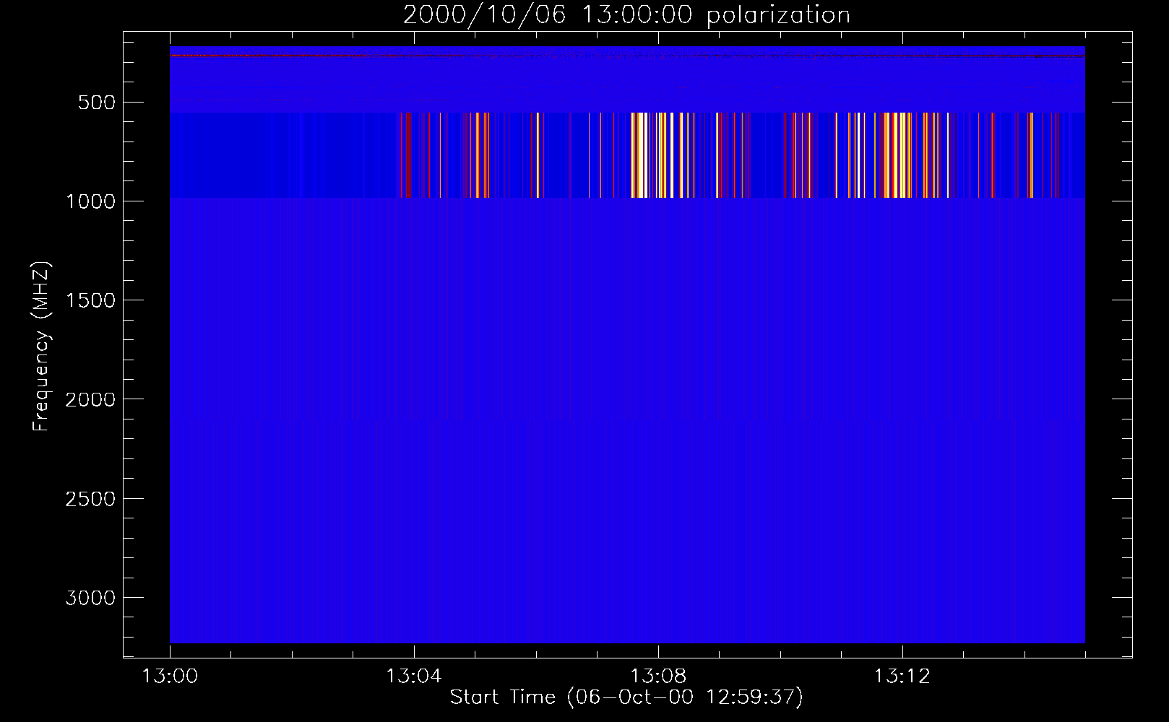Viewport: 1169px width, 722px height.
Task: Click the plot title '2000/10/06 13:00:00 polarization'
Action: pos(626,15)
